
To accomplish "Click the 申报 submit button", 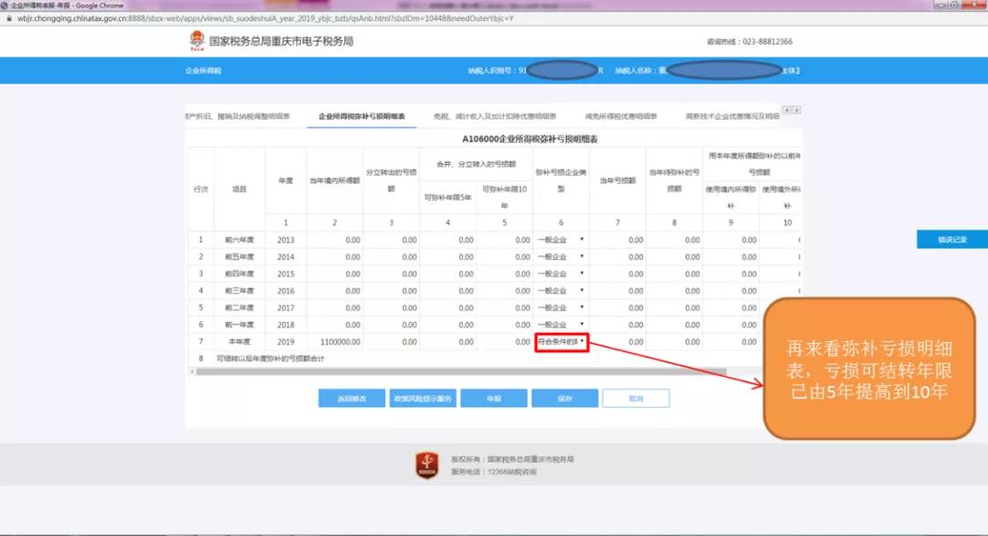I will 494,399.
